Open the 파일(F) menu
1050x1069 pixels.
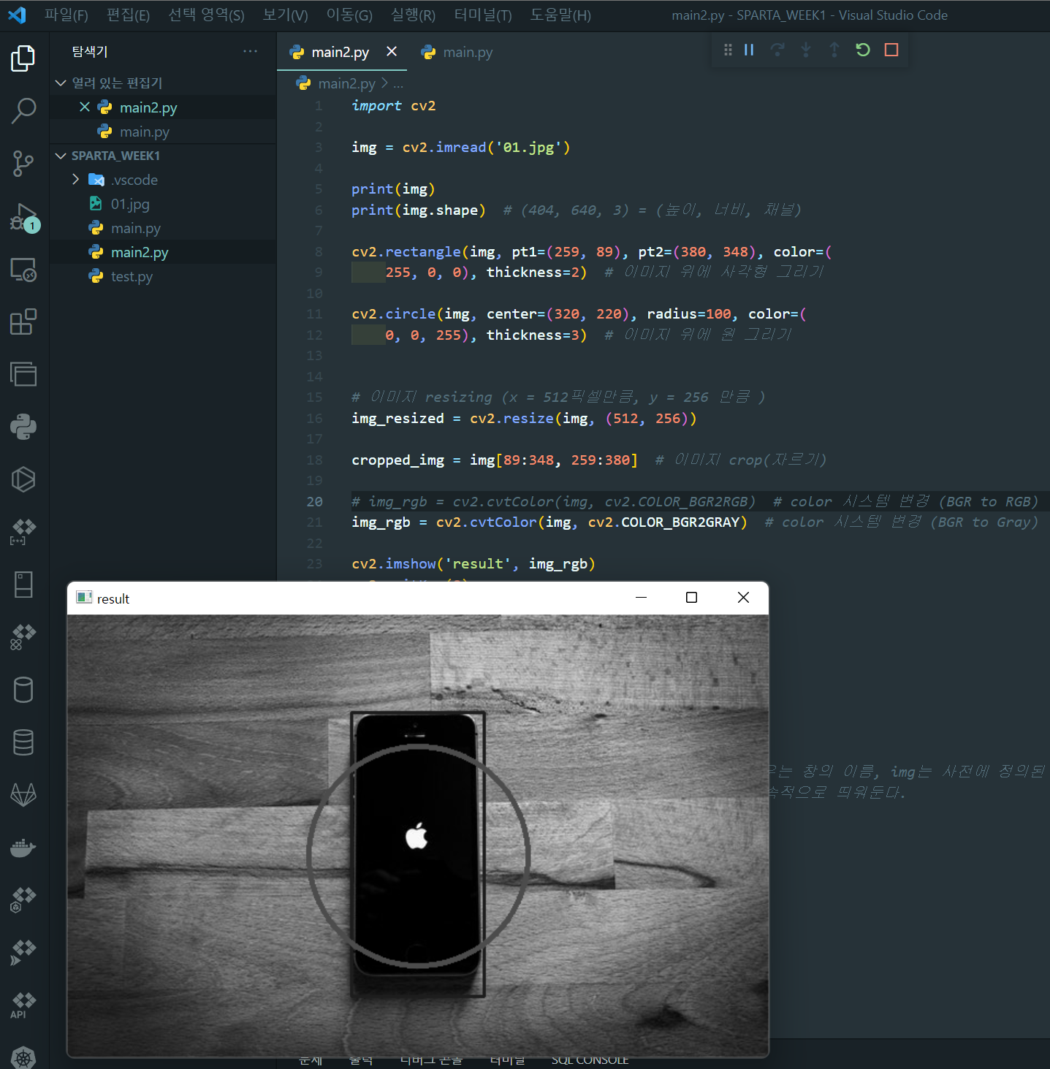tap(66, 15)
